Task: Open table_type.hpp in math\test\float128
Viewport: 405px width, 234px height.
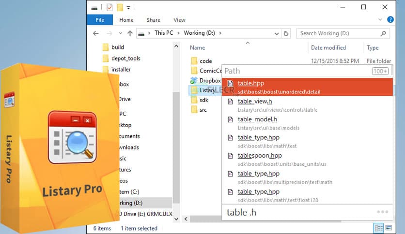Action: [x=307, y=195]
